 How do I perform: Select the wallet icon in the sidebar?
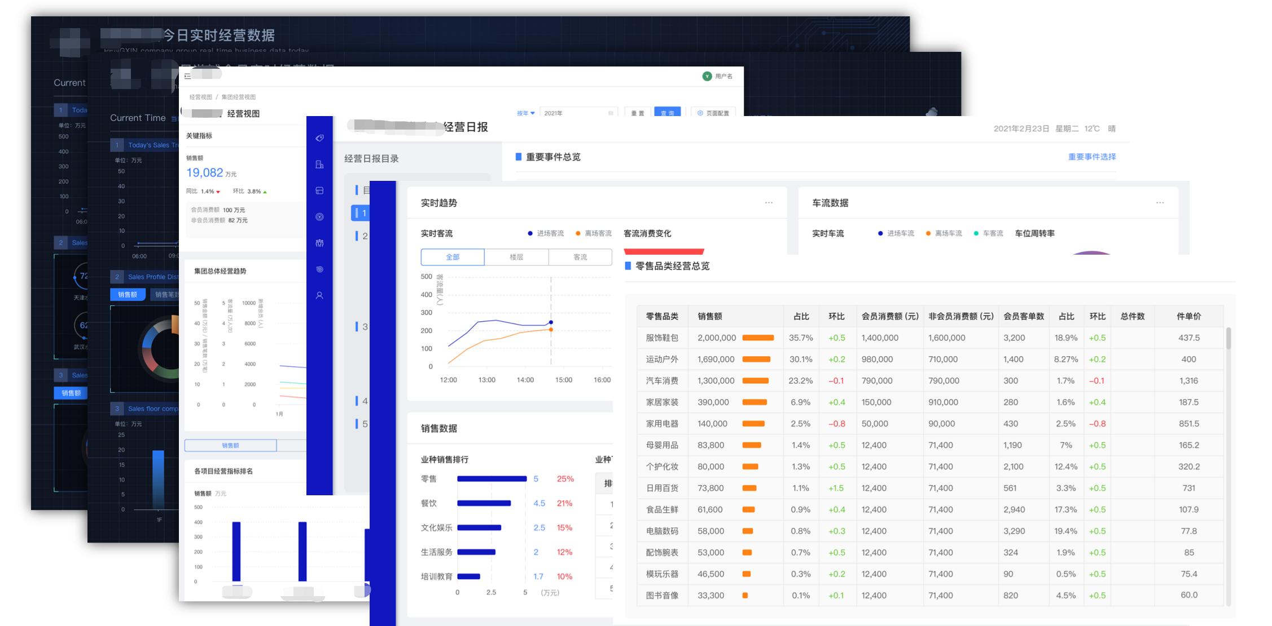pyautogui.click(x=319, y=190)
